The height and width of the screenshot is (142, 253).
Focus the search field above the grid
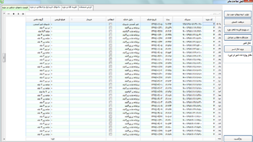123,14
